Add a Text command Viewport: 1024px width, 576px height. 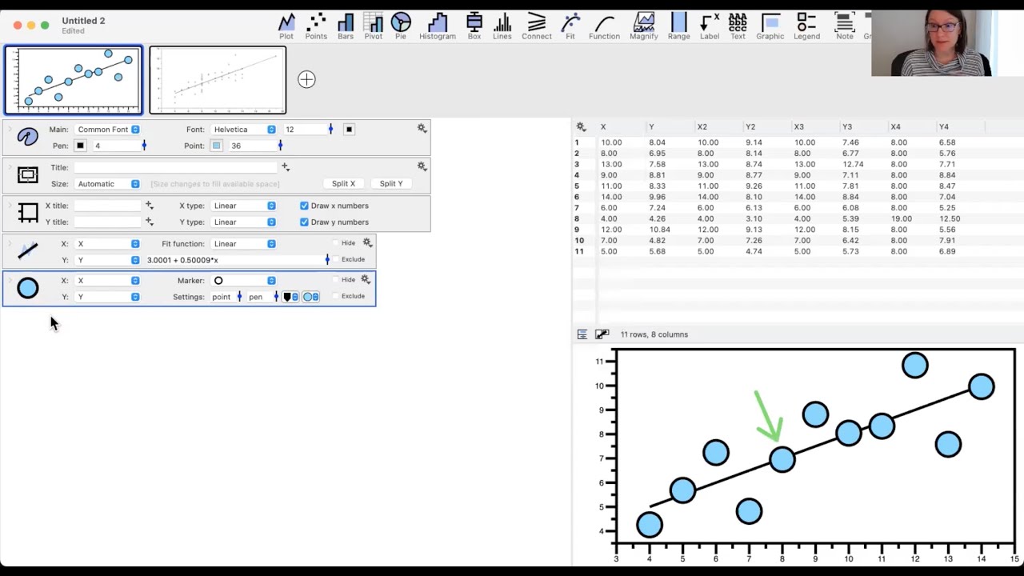coord(738,26)
